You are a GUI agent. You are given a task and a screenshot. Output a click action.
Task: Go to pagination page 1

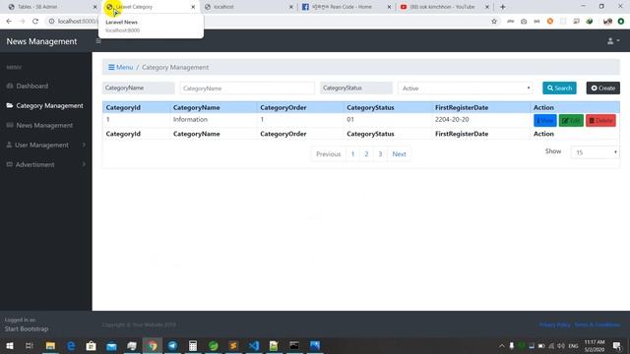352,154
